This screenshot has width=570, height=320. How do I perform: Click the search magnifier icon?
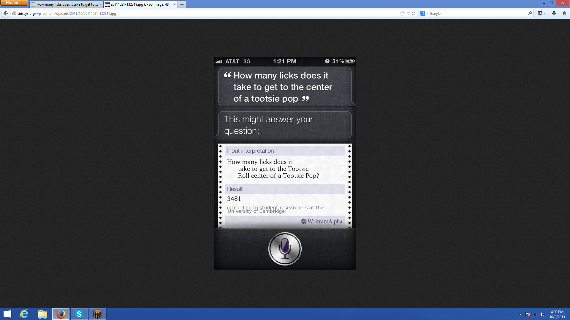tap(530, 13)
